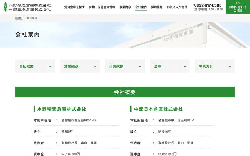Open the 賃貸倉庫を探す menu item

tap(75, 7)
